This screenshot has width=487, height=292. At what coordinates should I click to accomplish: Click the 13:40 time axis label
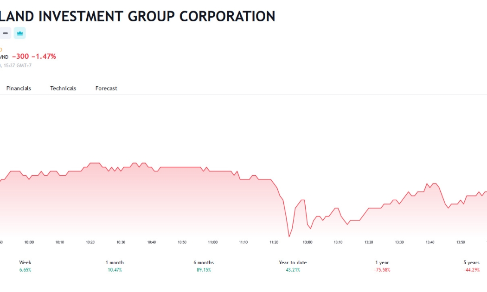(x=430, y=242)
